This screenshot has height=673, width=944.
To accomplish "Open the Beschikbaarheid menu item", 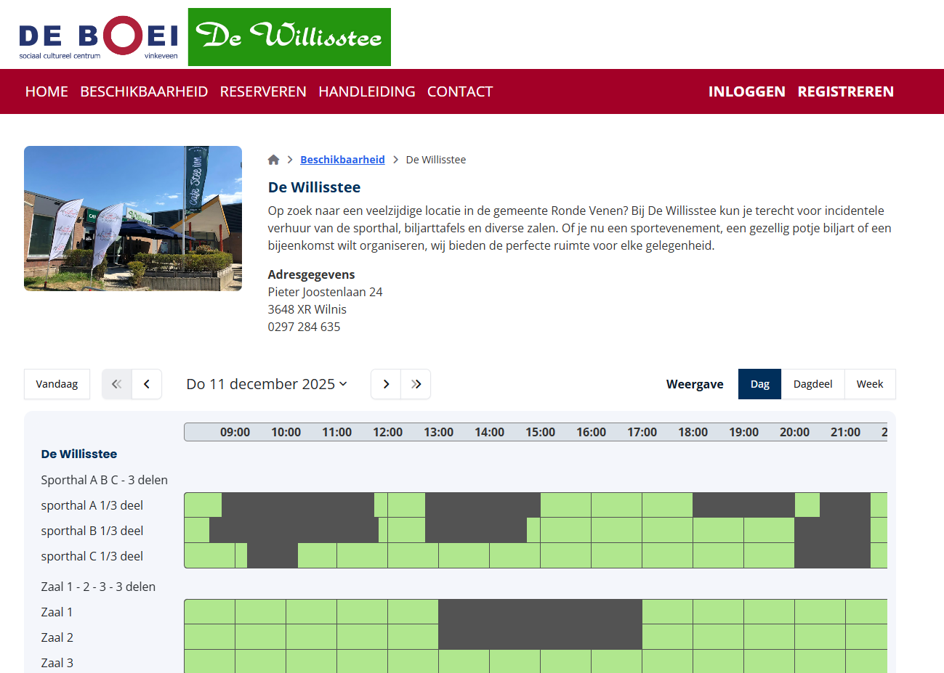I will click(144, 91).
